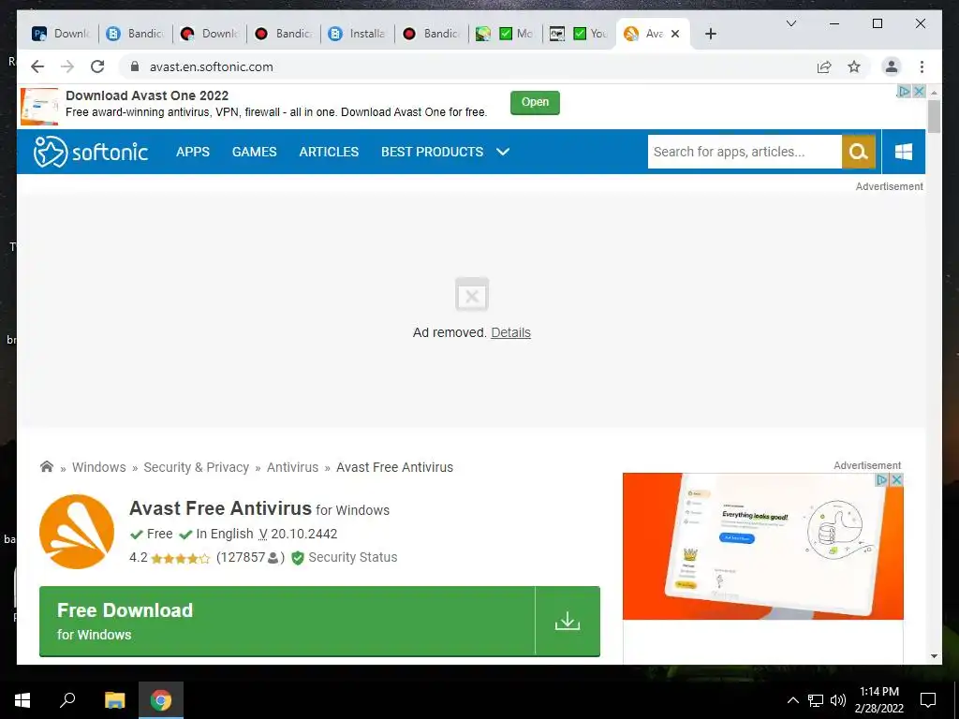959x719 pixels.
Task: Click the Avast sidebar ad image
Action: pyautogui.click(x=762, y=546)
